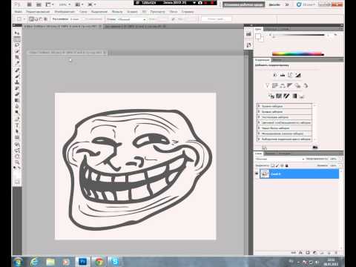
Task: Add a Brightness/Contrast adjustment
Action: [275, 75]
